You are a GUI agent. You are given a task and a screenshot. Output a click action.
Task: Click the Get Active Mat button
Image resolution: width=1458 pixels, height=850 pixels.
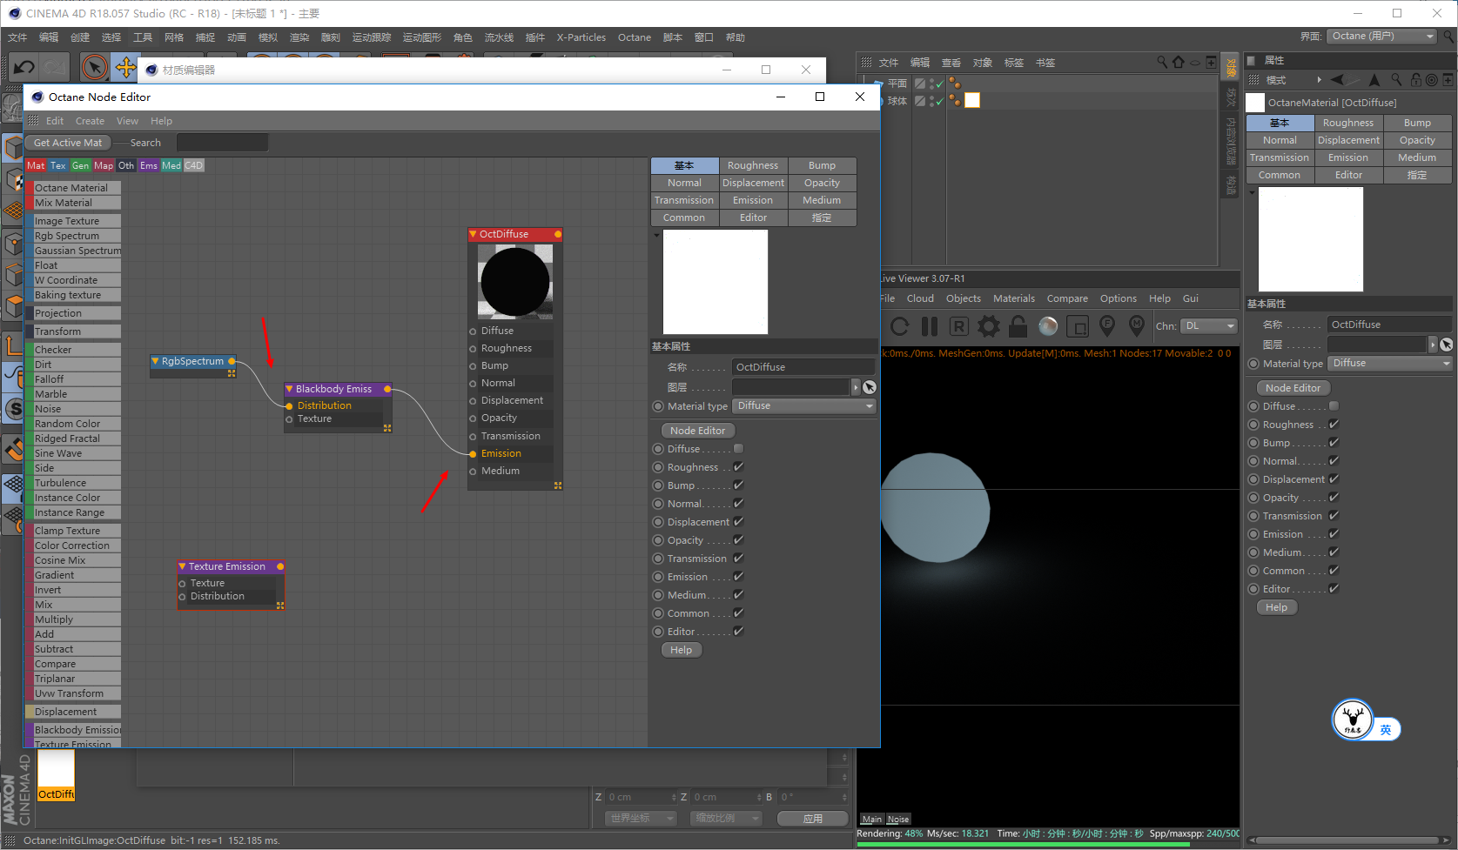[68, 143]
